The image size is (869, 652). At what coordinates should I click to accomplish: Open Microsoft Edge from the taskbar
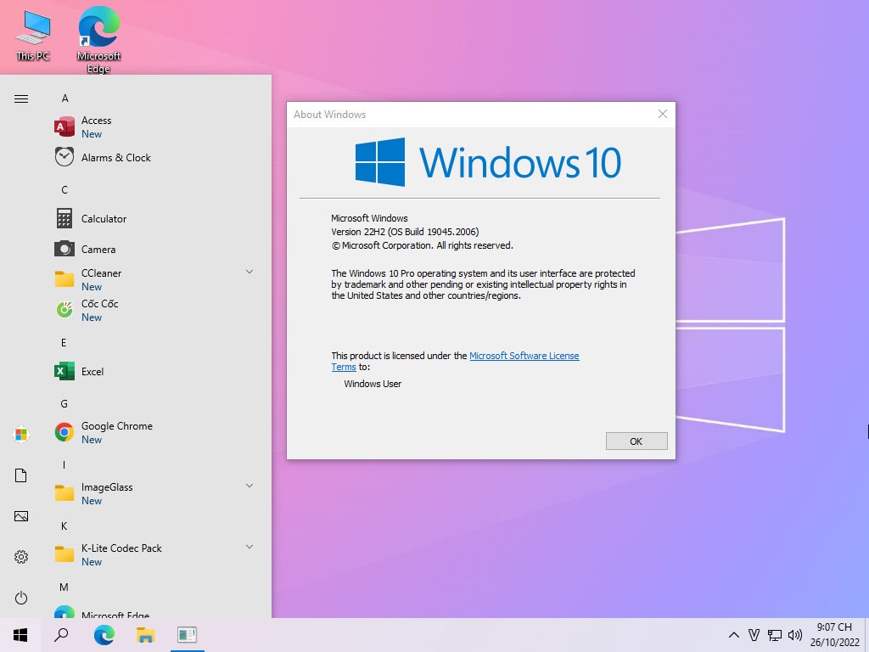pos(104,635)
